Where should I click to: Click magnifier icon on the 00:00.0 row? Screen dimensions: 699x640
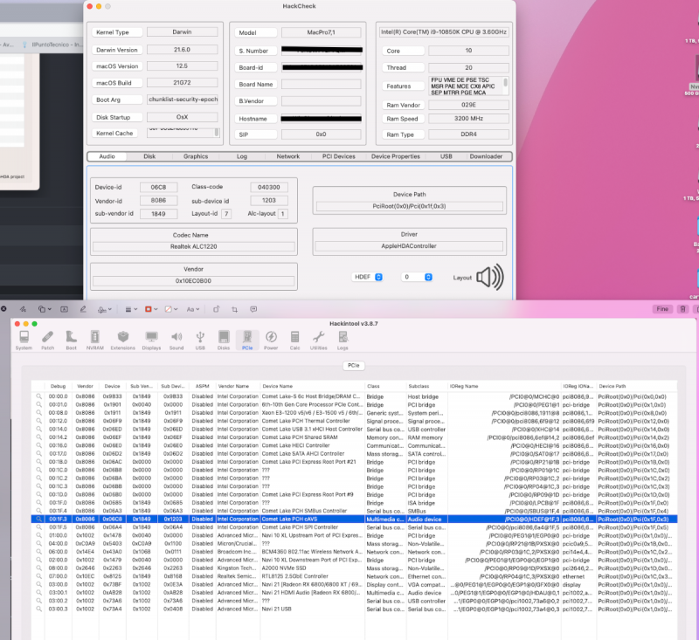(38, 396)
